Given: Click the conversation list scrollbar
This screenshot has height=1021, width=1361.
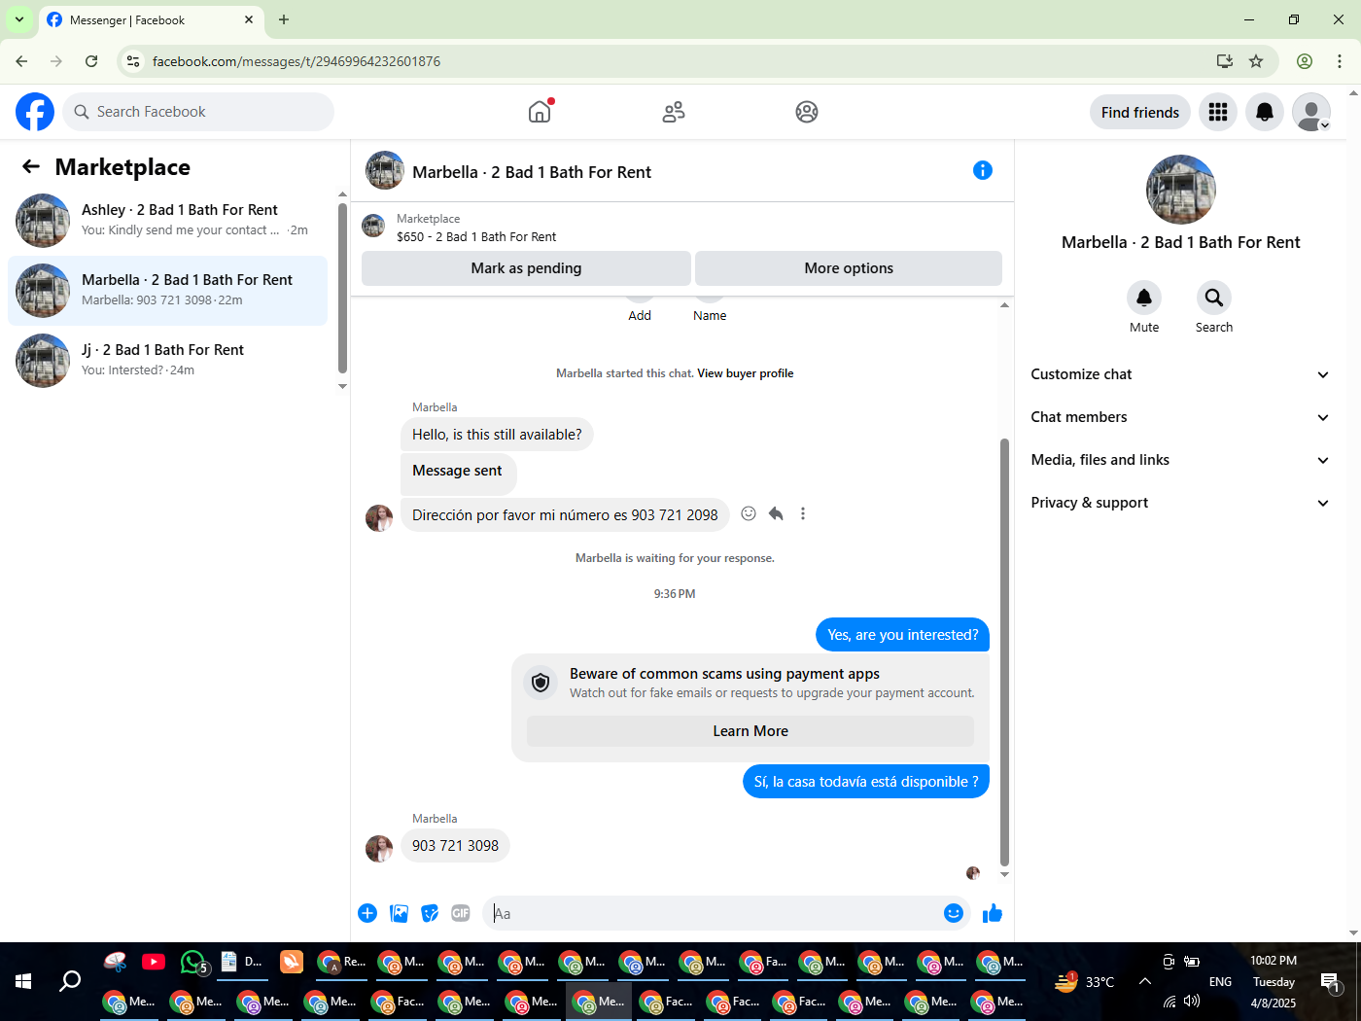Looking at the screenshot, I should click(342, 288).
